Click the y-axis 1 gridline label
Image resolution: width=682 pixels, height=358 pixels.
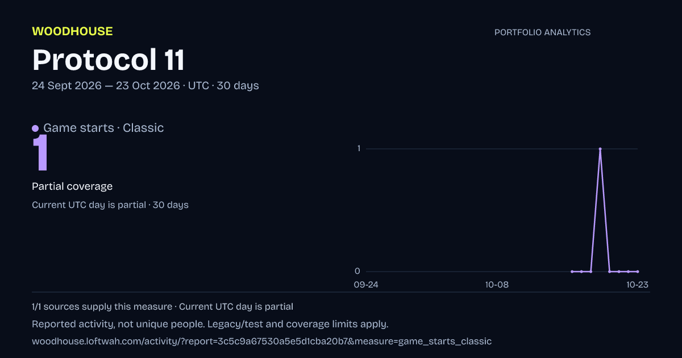359,149
